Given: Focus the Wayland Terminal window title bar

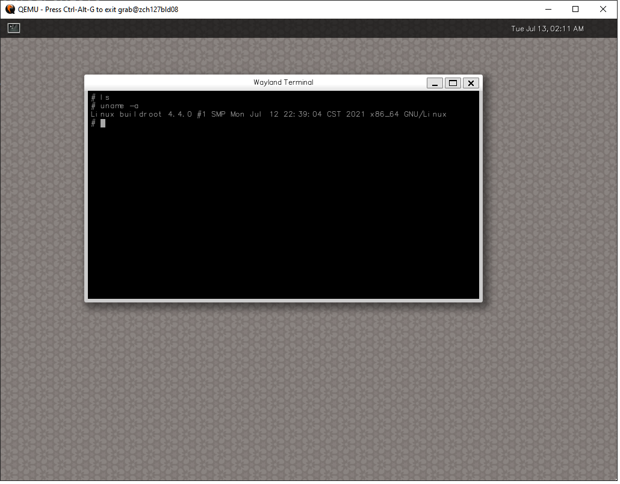Looking at the screenshot, I should tap(283, 82).
